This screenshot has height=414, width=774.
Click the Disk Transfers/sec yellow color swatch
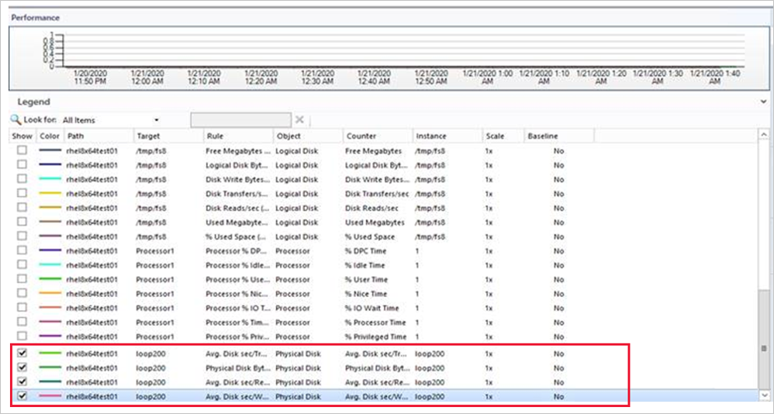tap(50, 194)
